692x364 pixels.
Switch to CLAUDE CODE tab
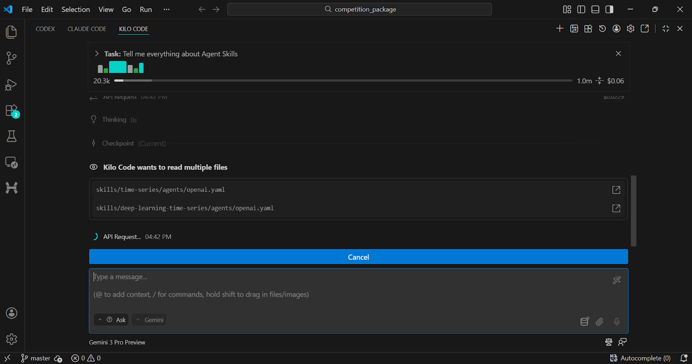[87, 29]
